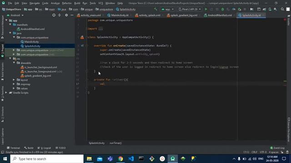This screenshot has height=163, width=291.
Task: Open the VCS menu
Action: tap(100, 3)
